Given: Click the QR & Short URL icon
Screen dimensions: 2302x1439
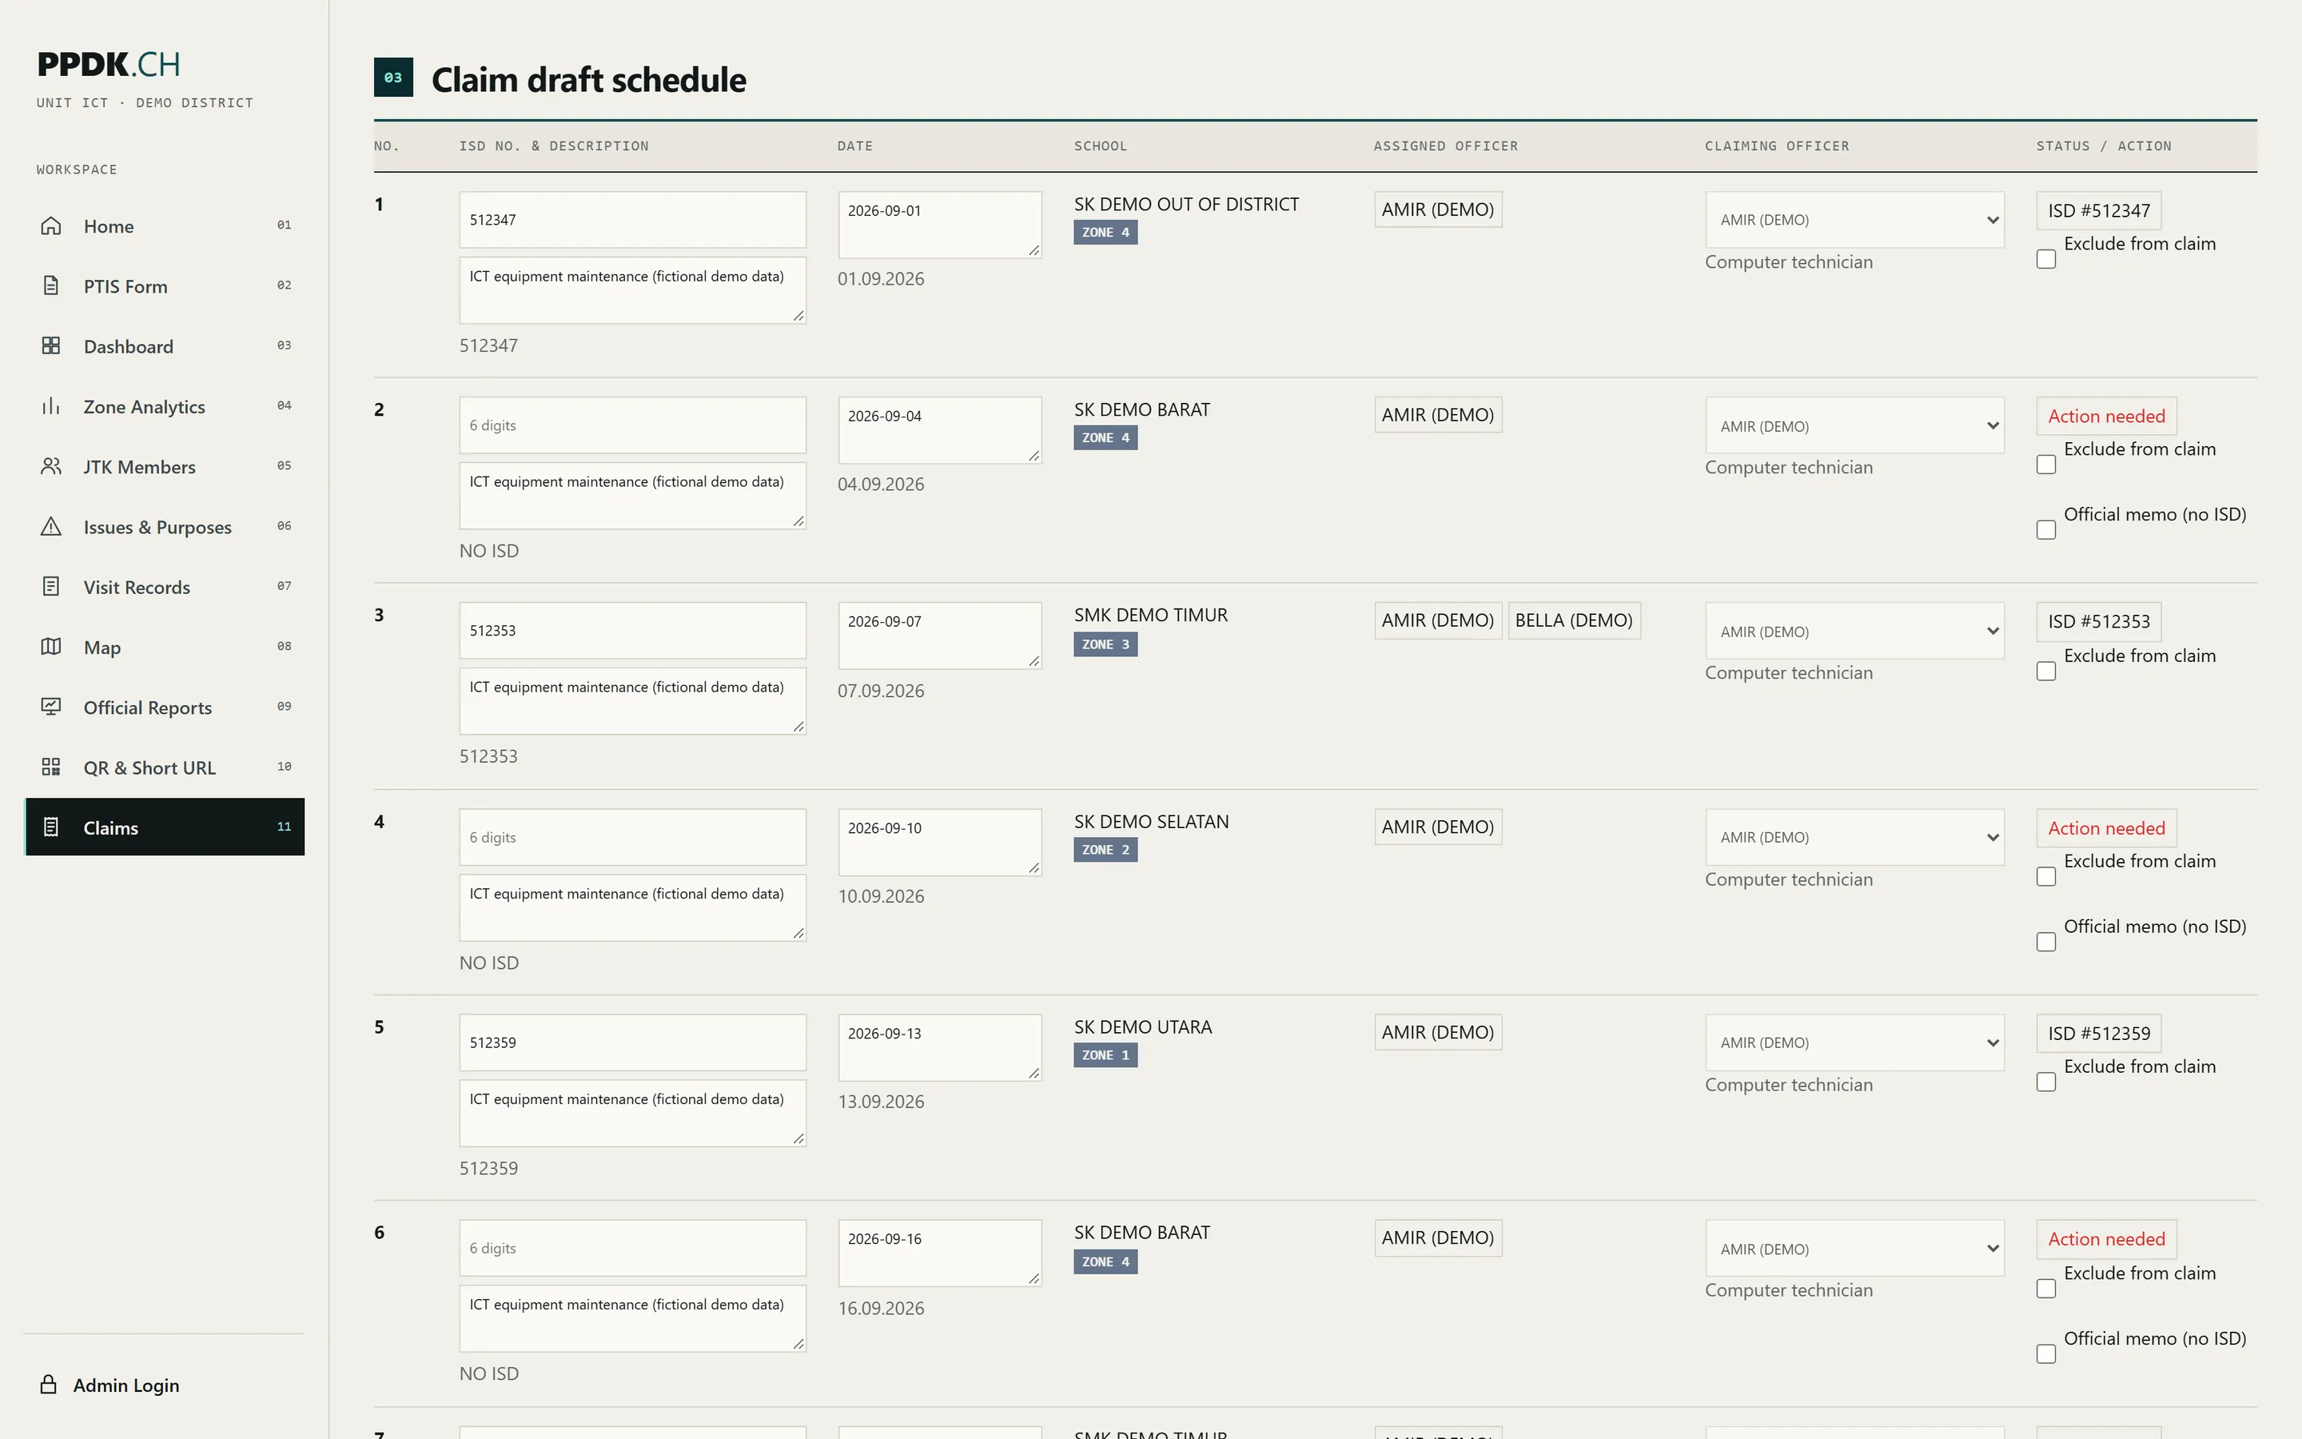Looking at the screenshot, I should (x=51, y=767).
